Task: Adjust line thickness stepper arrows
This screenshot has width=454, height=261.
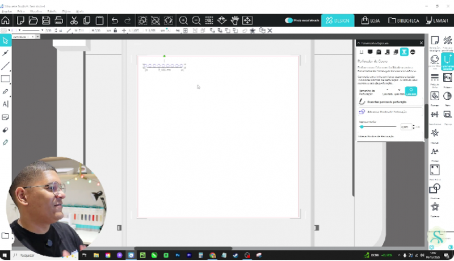Action: (x=56, y=31)
